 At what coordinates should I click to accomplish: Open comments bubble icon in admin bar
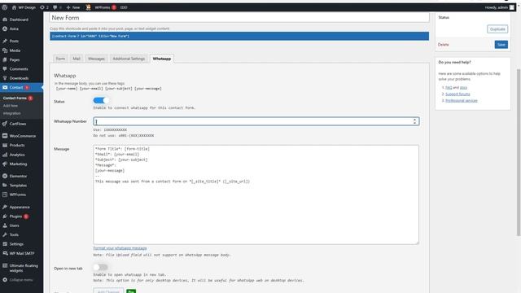coord(55,7)
